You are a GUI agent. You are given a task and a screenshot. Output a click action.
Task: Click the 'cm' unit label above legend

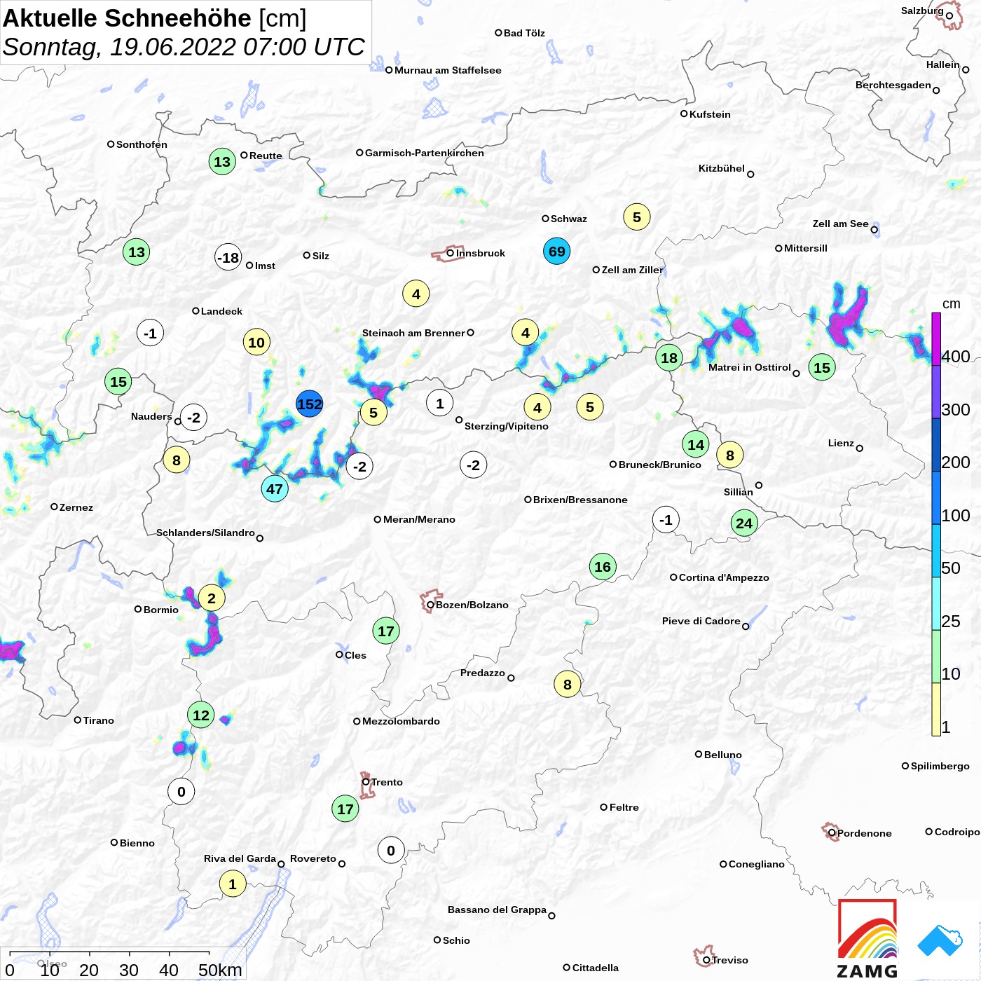click(x=952, y=304)
